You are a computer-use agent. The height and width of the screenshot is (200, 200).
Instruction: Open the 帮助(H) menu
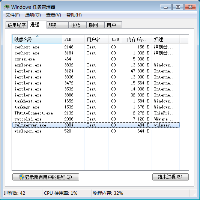(74, 15)
